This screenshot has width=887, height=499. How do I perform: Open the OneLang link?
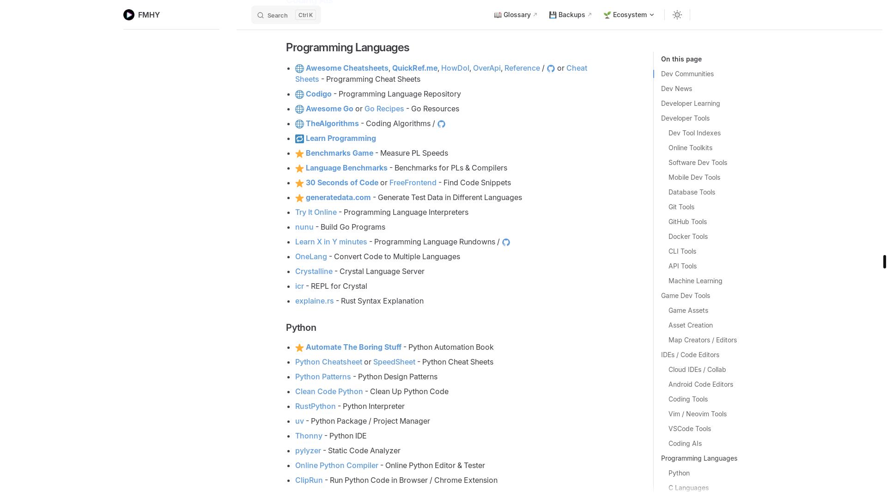pyautogui.click(x=311, y=256)
